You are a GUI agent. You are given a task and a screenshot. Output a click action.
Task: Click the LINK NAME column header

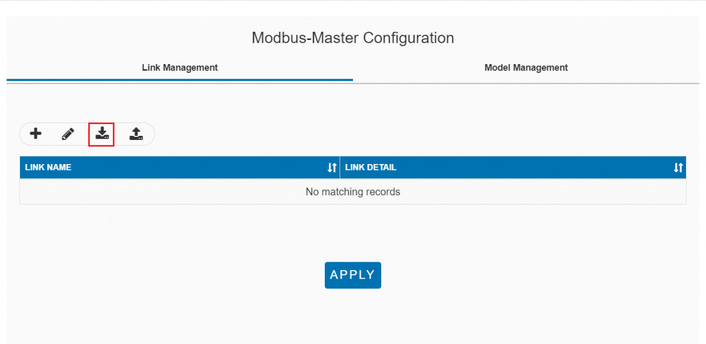coord(49,167)
